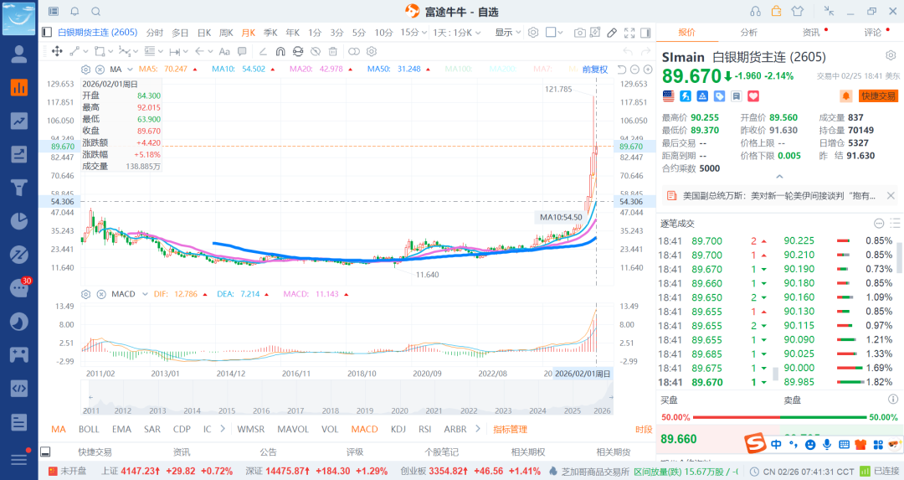Viewport: 904px width, 480px height.
Task: Toggle right sidebar panel icon
Action: 645,33
